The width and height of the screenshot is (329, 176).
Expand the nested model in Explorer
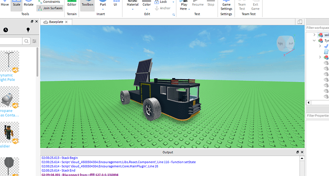click(x=320, y=57)
